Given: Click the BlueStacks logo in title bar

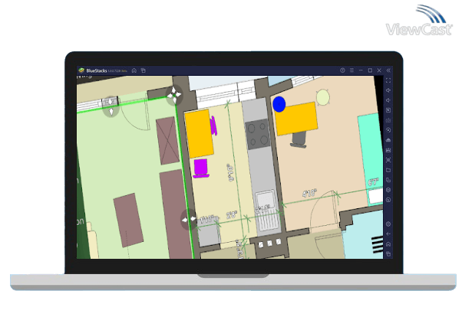Looking at the screenshot, I should click(81, 70).
